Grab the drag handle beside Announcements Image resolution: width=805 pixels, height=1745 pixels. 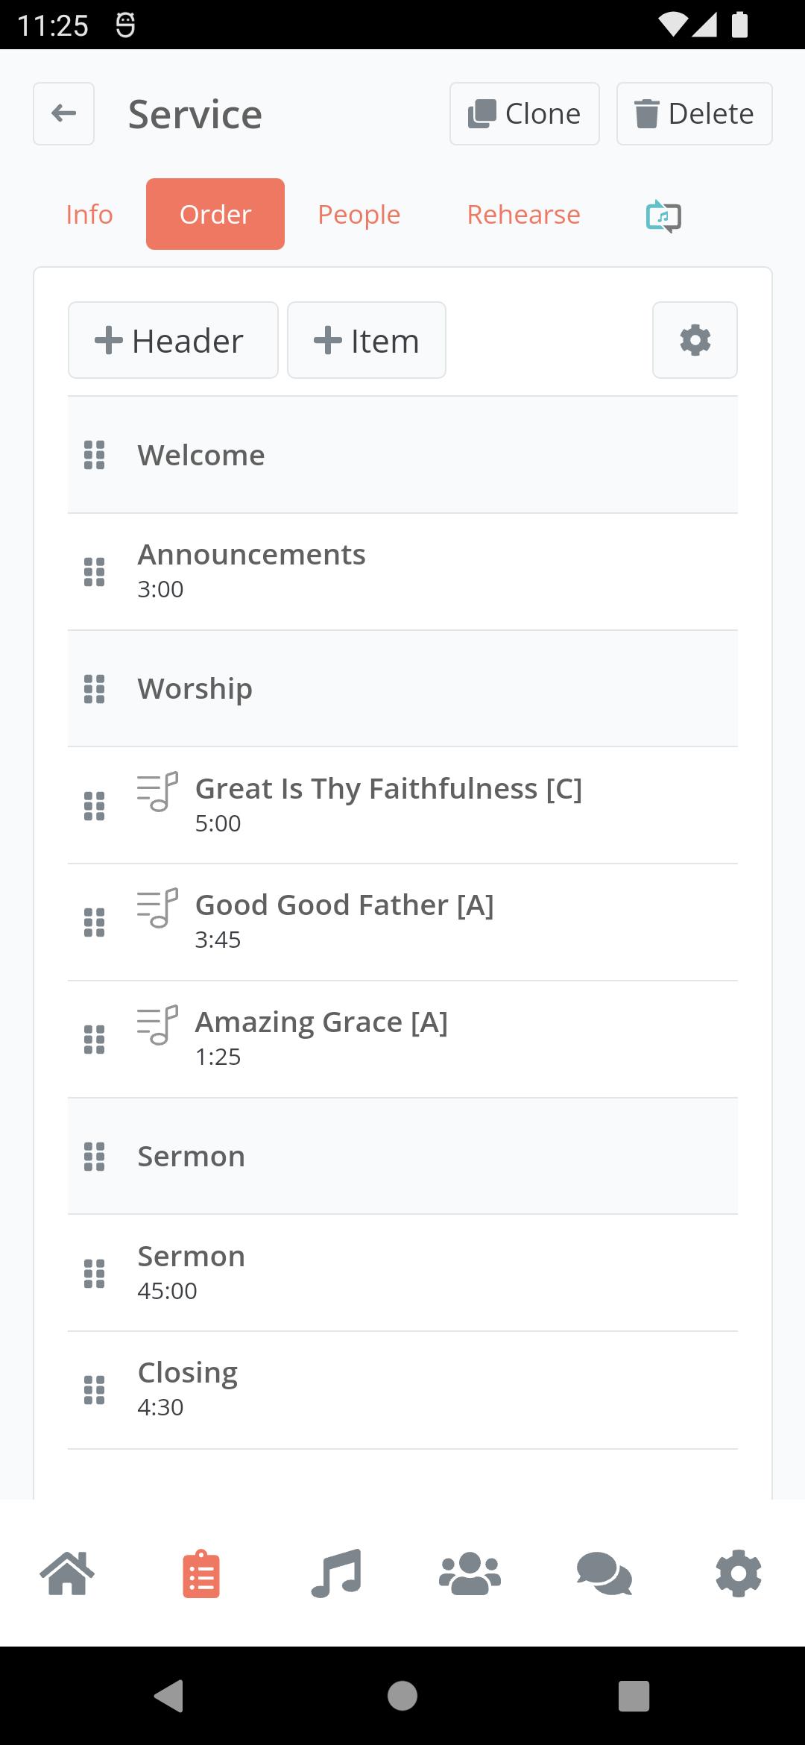tap(94, 572)
